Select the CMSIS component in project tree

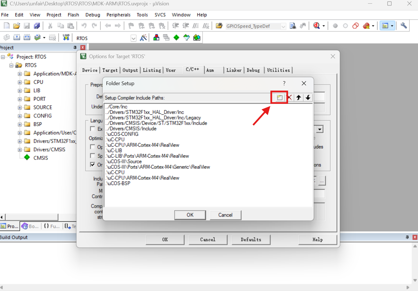(41, 158)
